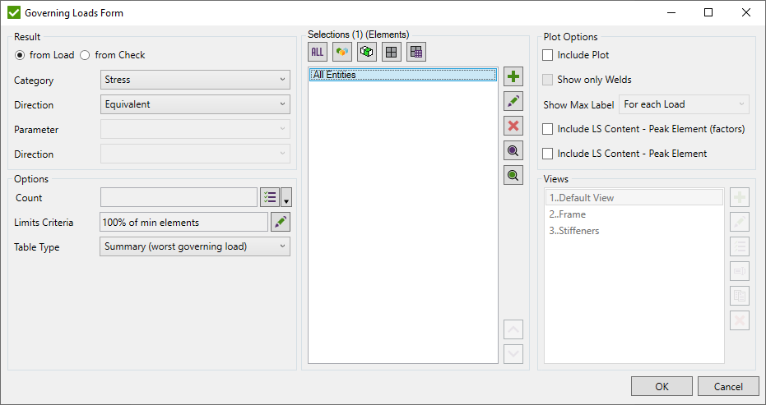Click the green plus add selection icon
This screenshot has height=405, width=766.
[513, 77]
